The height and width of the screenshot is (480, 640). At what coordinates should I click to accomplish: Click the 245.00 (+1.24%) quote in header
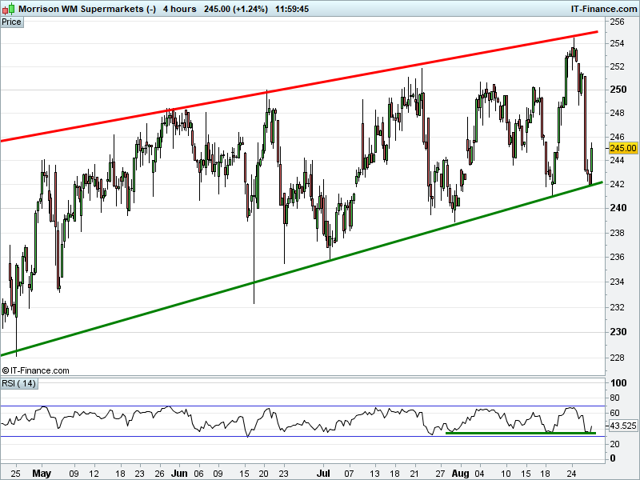[236, 9]
